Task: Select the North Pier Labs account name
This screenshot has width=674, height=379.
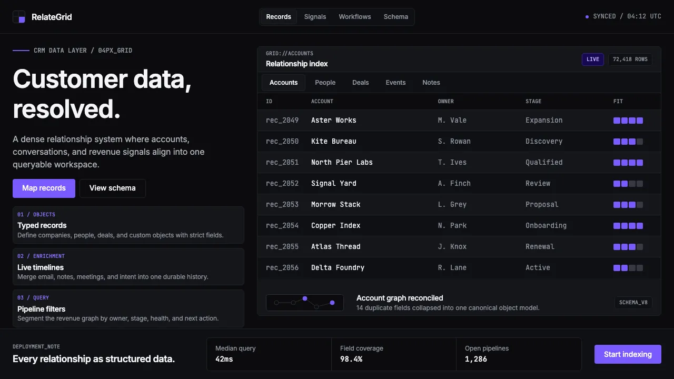Action: (x=342, y=162)
